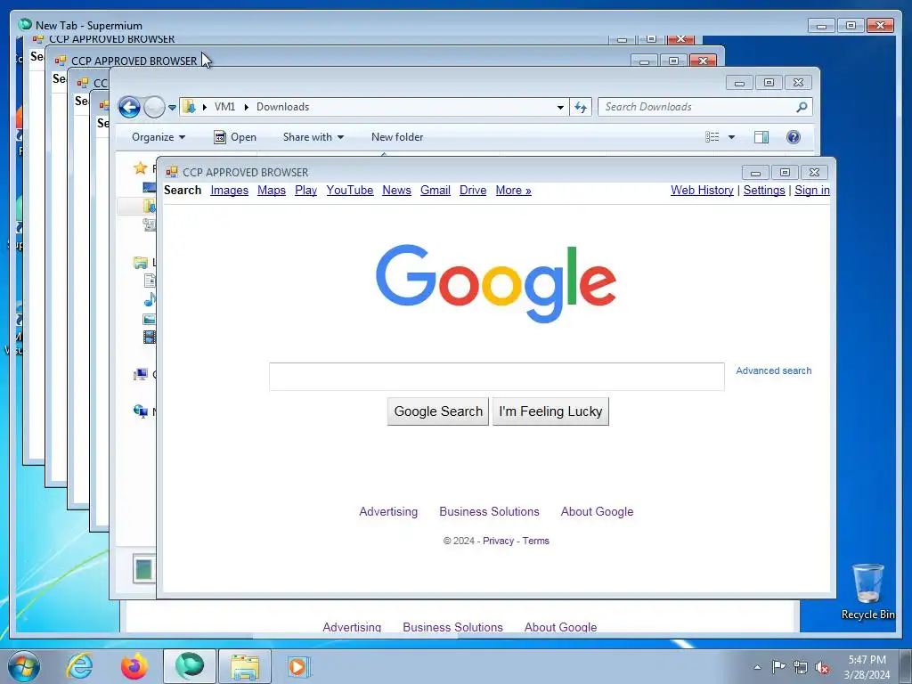Switch to Supermium via taskbar button
This screenshot has width=912, height=684.
(190, 666)
